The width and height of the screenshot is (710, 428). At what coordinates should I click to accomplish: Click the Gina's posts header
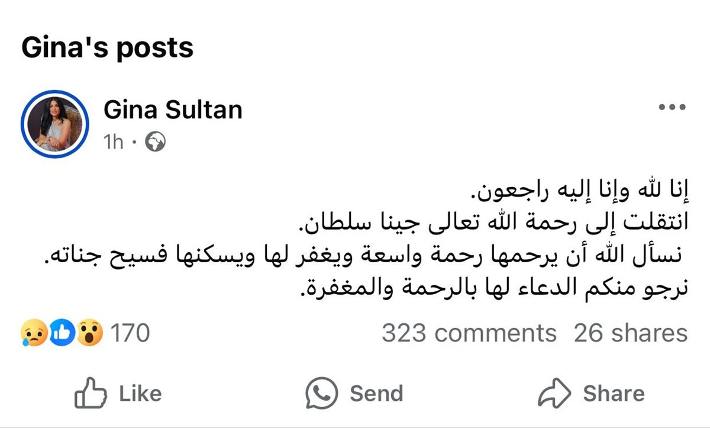click(106, 49)
